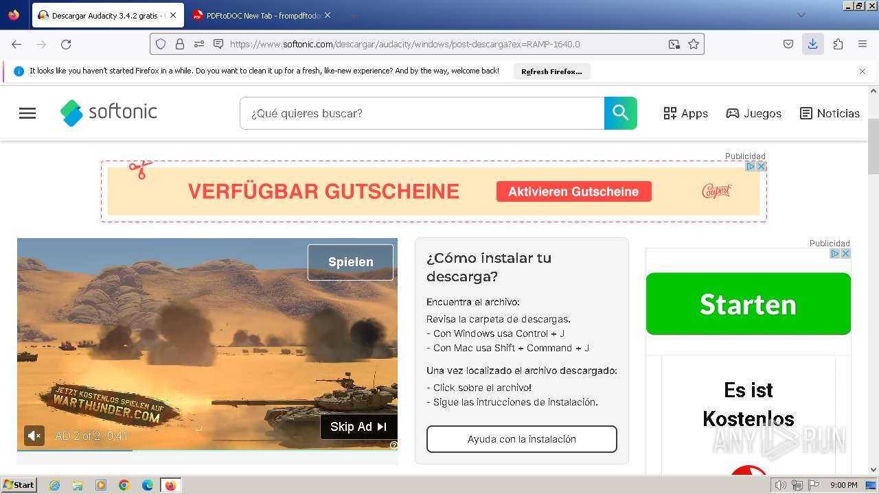Launch Microsoft Edge from taskbar
This screenshot has height=494, width=879.
pyautogui.click(x=148, y=485)
